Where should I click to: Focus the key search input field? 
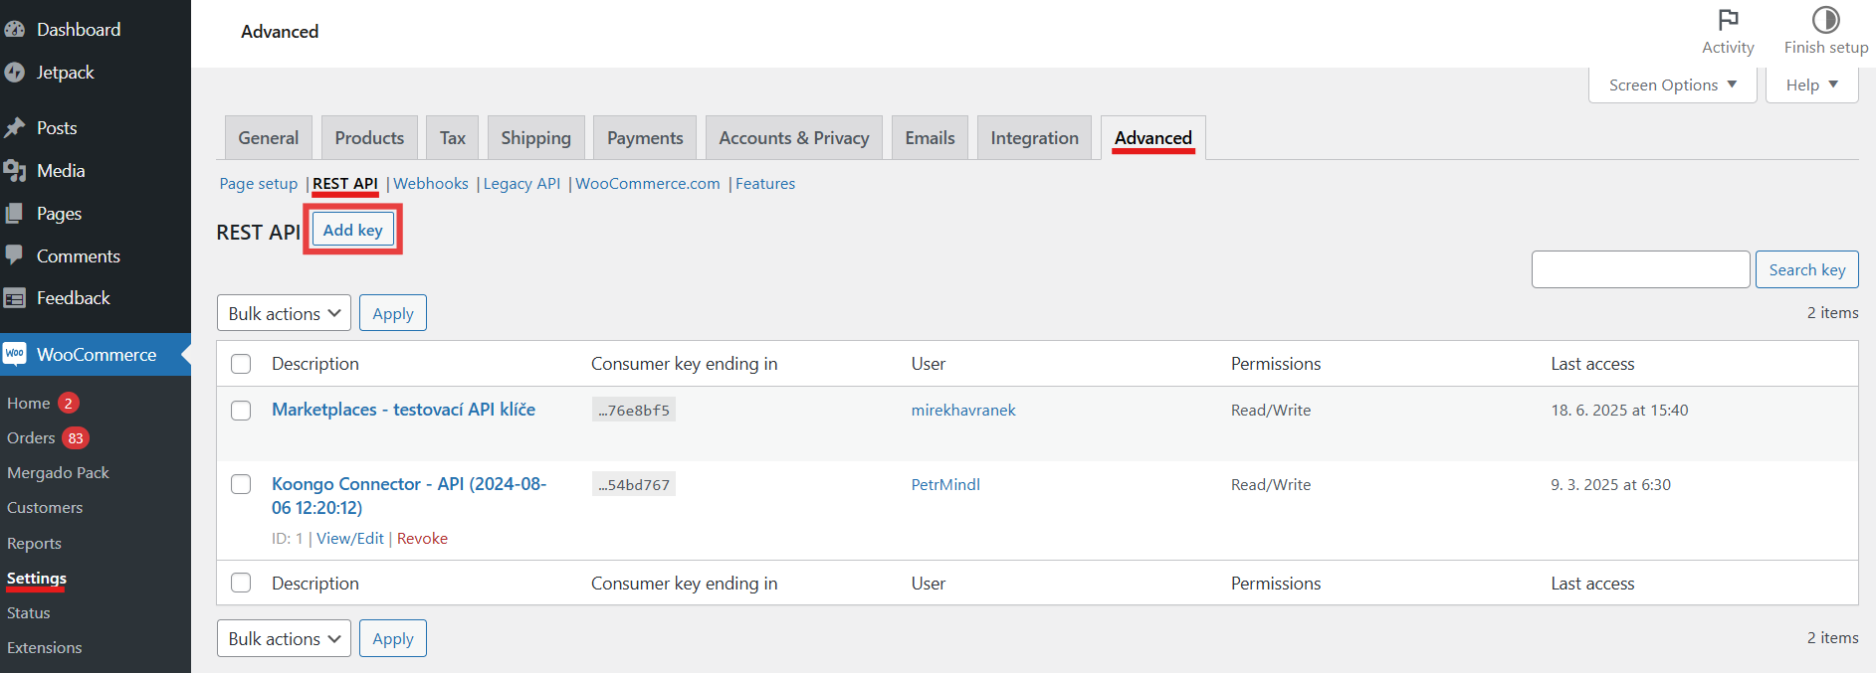click(x=1641, y=270)
